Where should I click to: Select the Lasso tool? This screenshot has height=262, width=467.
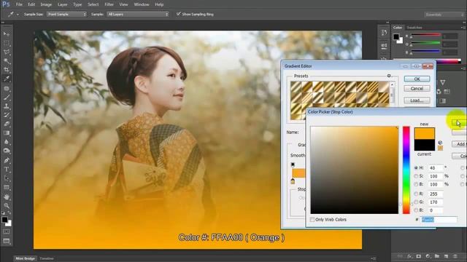click(x=7, y=52)
